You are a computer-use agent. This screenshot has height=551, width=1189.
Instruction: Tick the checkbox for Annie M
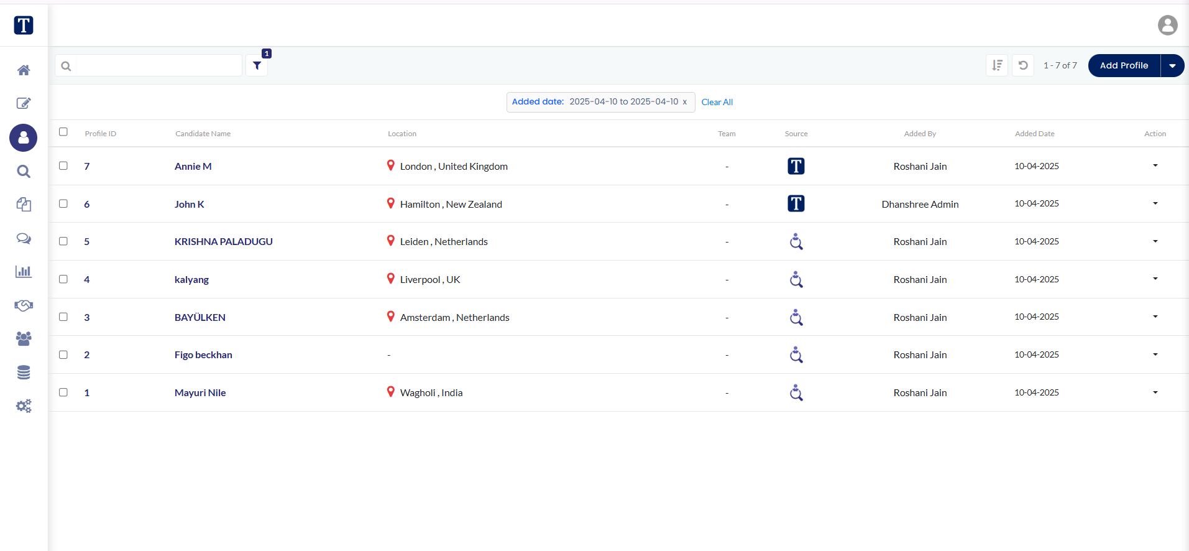(63, 166)
